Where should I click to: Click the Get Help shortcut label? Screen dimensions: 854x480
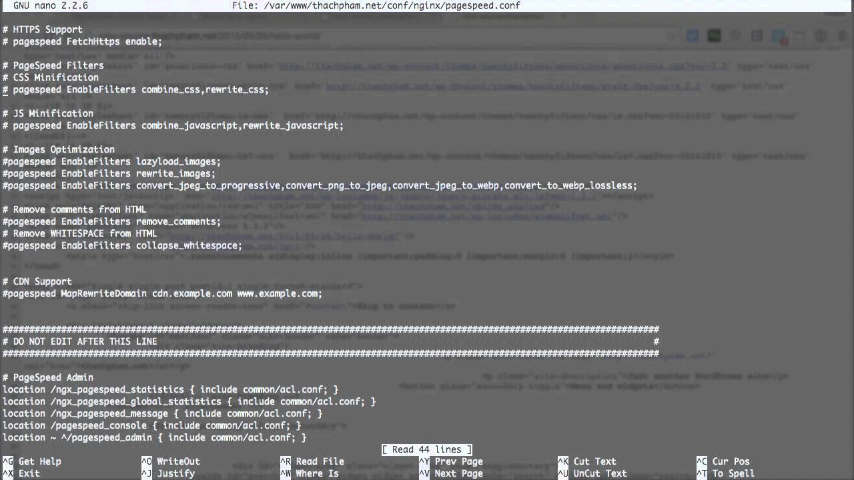click(39, 461)
